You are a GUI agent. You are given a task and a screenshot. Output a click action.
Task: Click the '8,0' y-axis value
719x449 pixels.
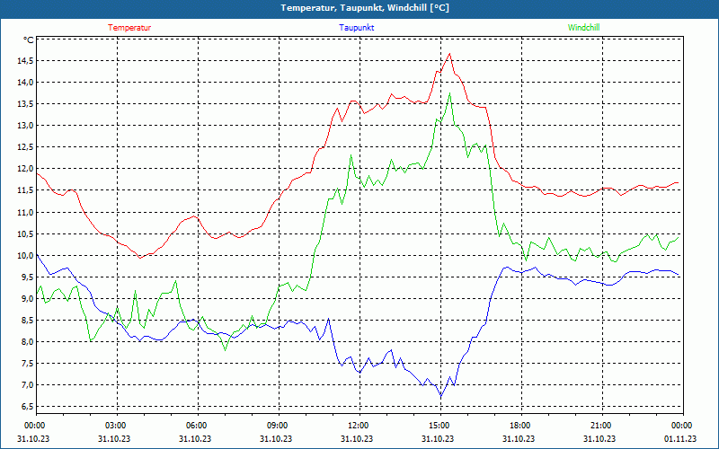pyautogui.click(x=28, y=342)
